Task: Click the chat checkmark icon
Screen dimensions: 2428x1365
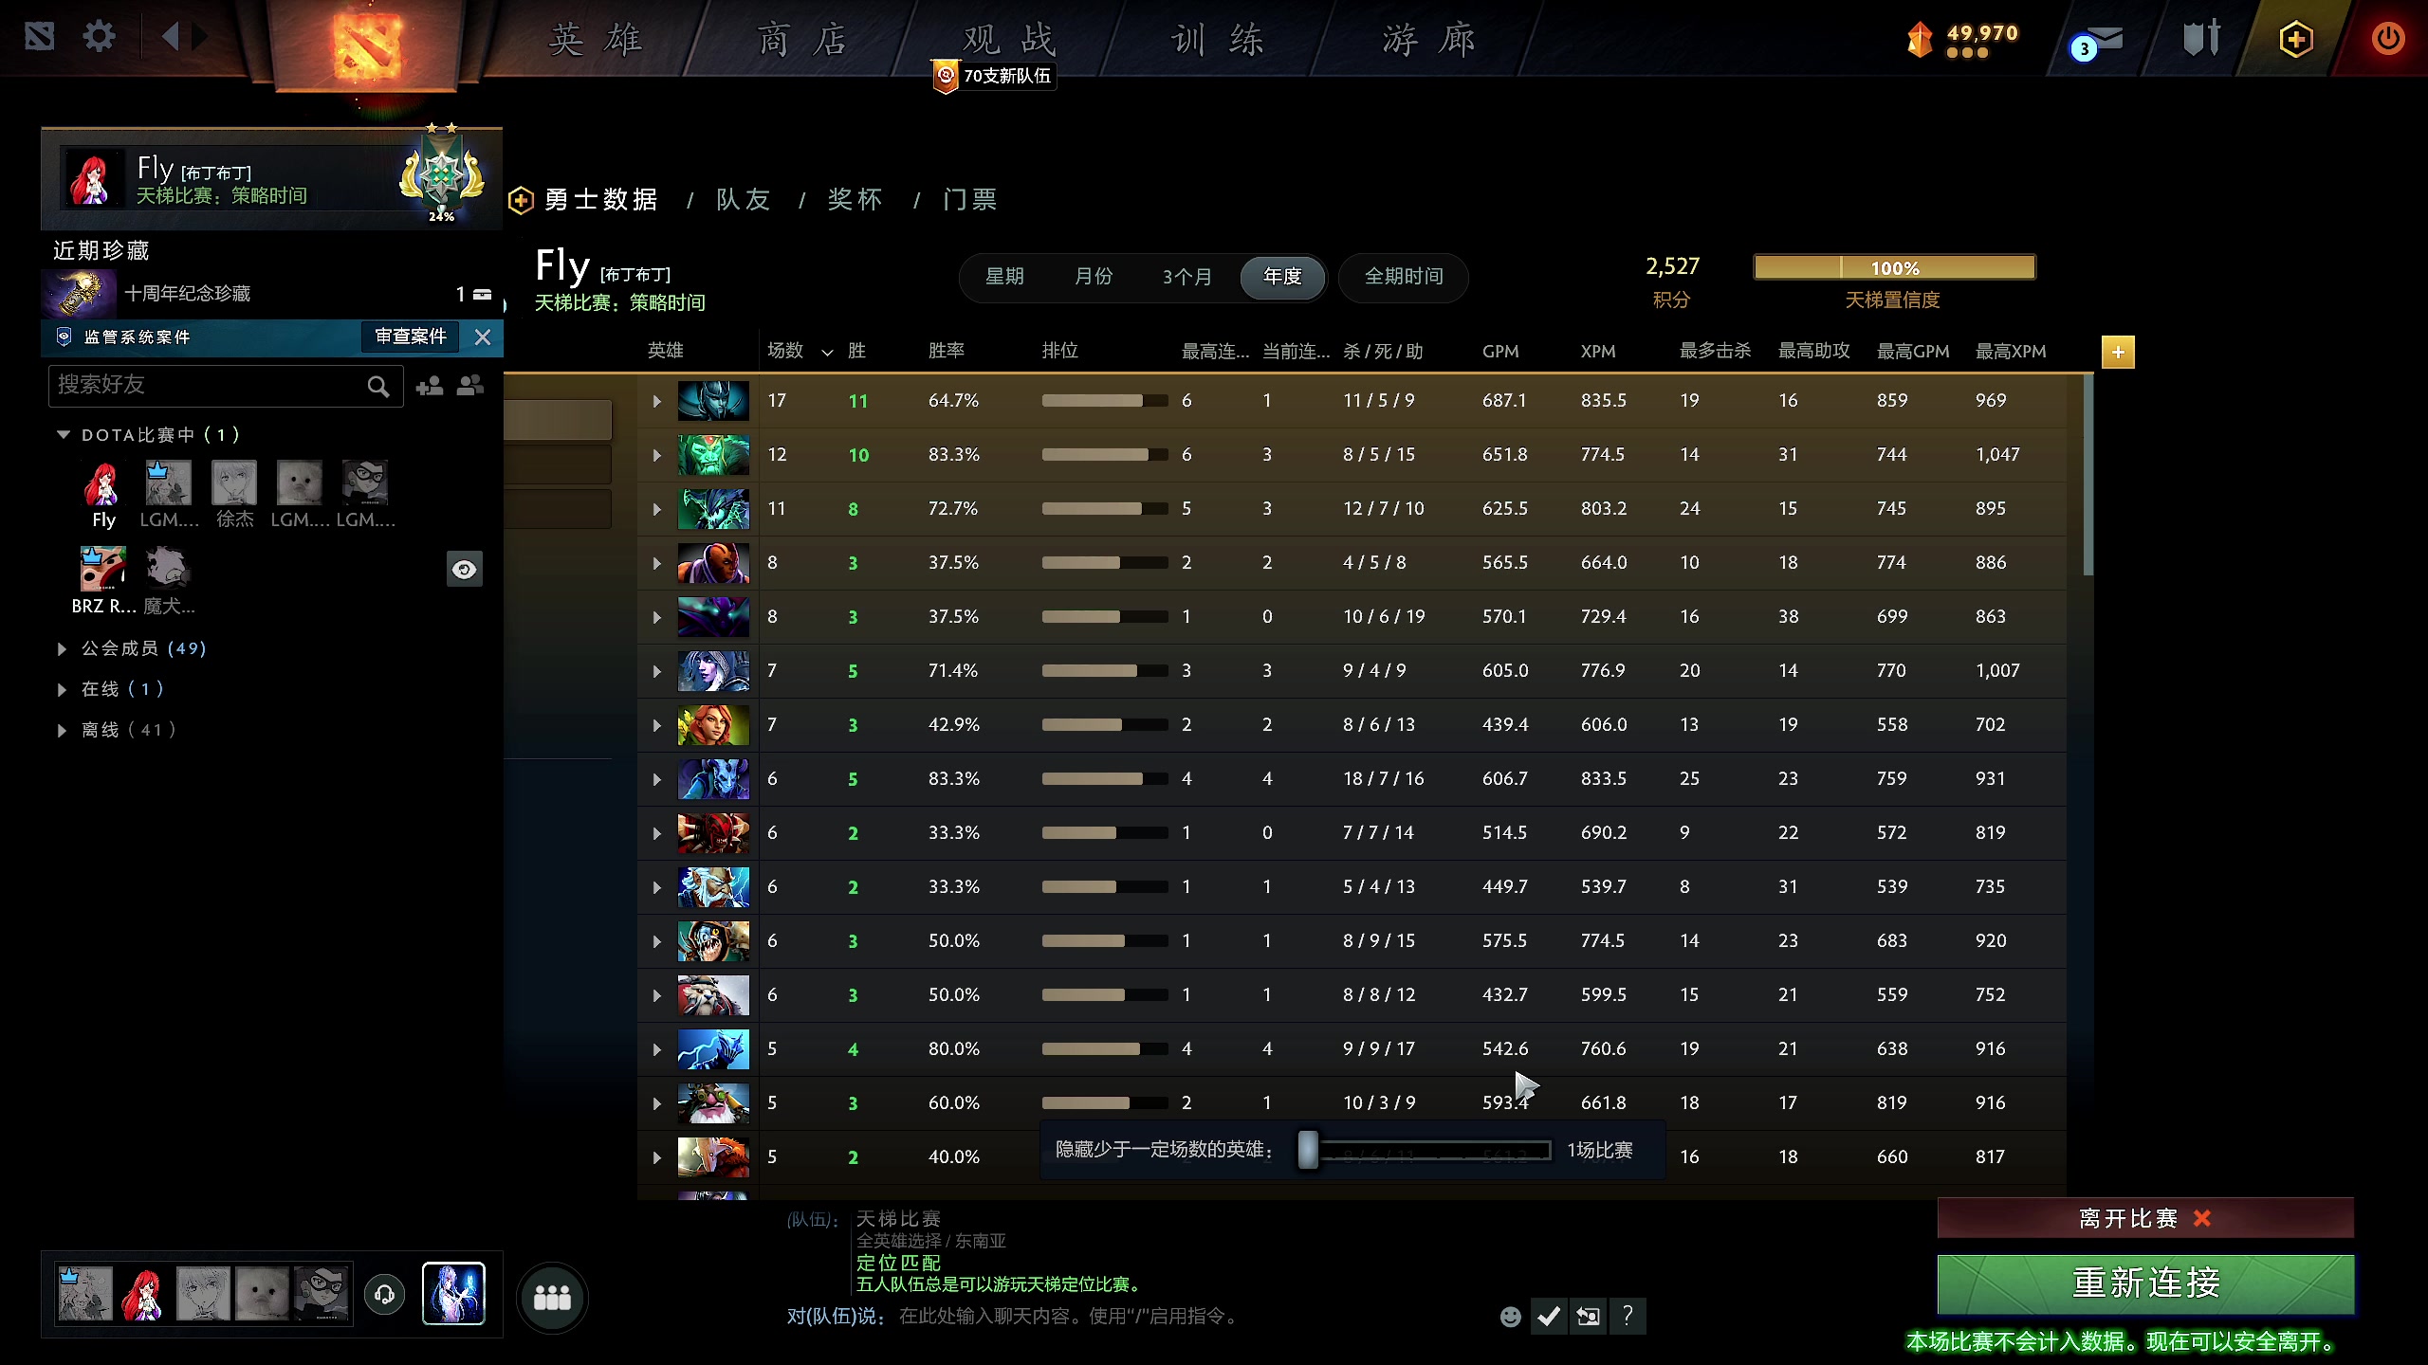Action: [x=1549, y=1317]
